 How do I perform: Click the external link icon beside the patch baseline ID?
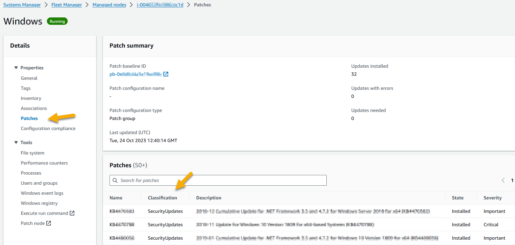[166, 74]
